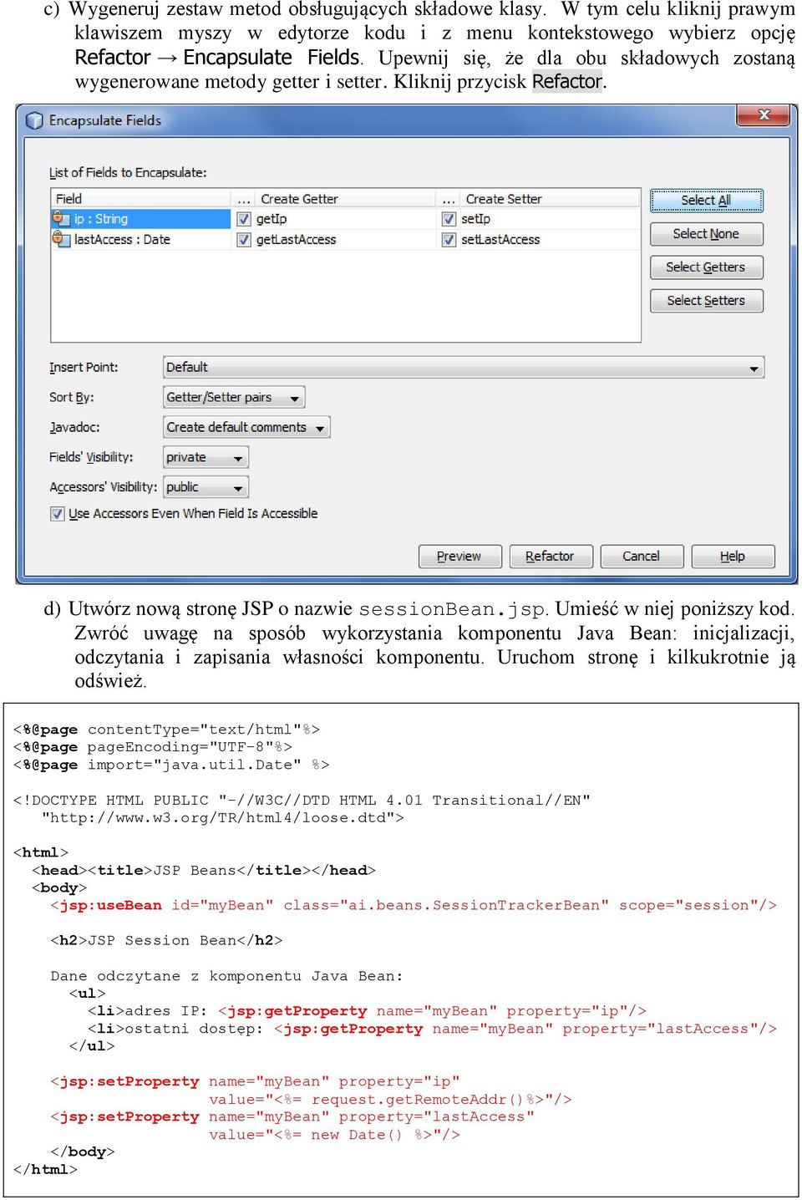Click the Select Setters button
The image size is (802, 1200).
(706, 301)
